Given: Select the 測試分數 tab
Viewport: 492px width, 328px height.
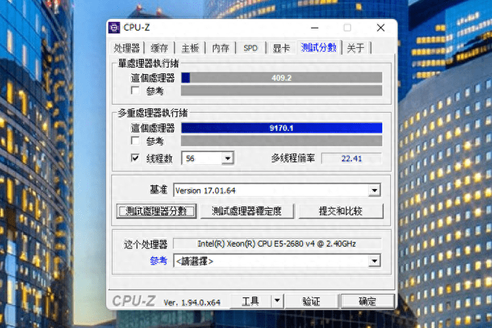Looking at the screenshot, I should [319, 47].
